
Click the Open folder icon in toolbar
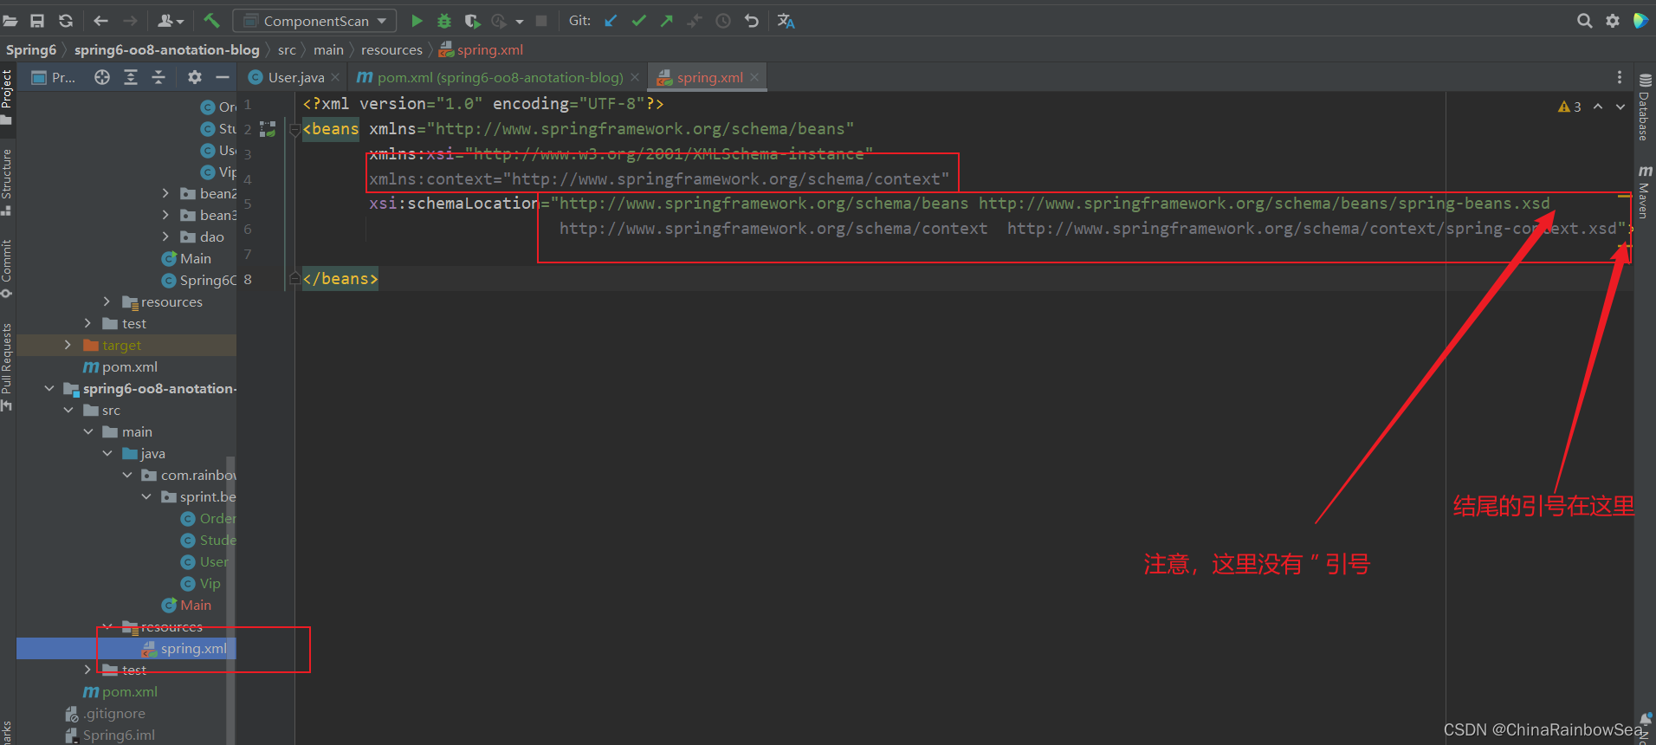10,21
